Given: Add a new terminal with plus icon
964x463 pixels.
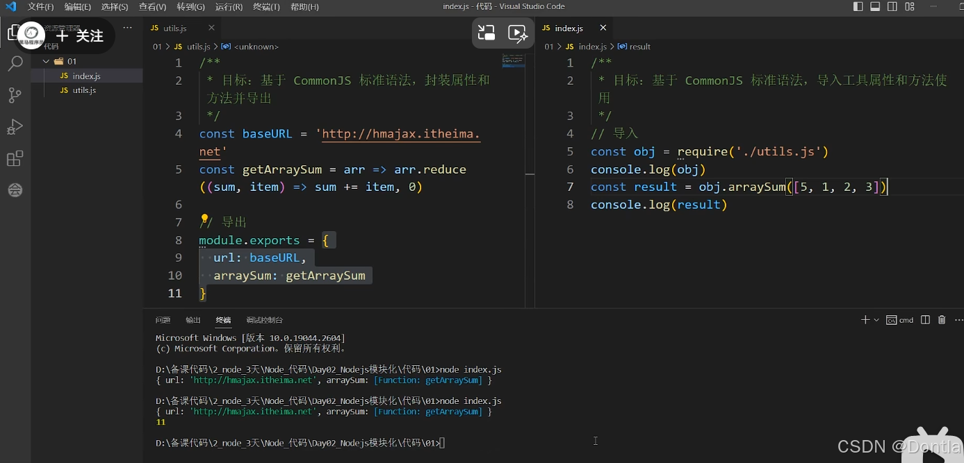Looking at the screenshot, I should pyautogui.click(x=865, y=320).
